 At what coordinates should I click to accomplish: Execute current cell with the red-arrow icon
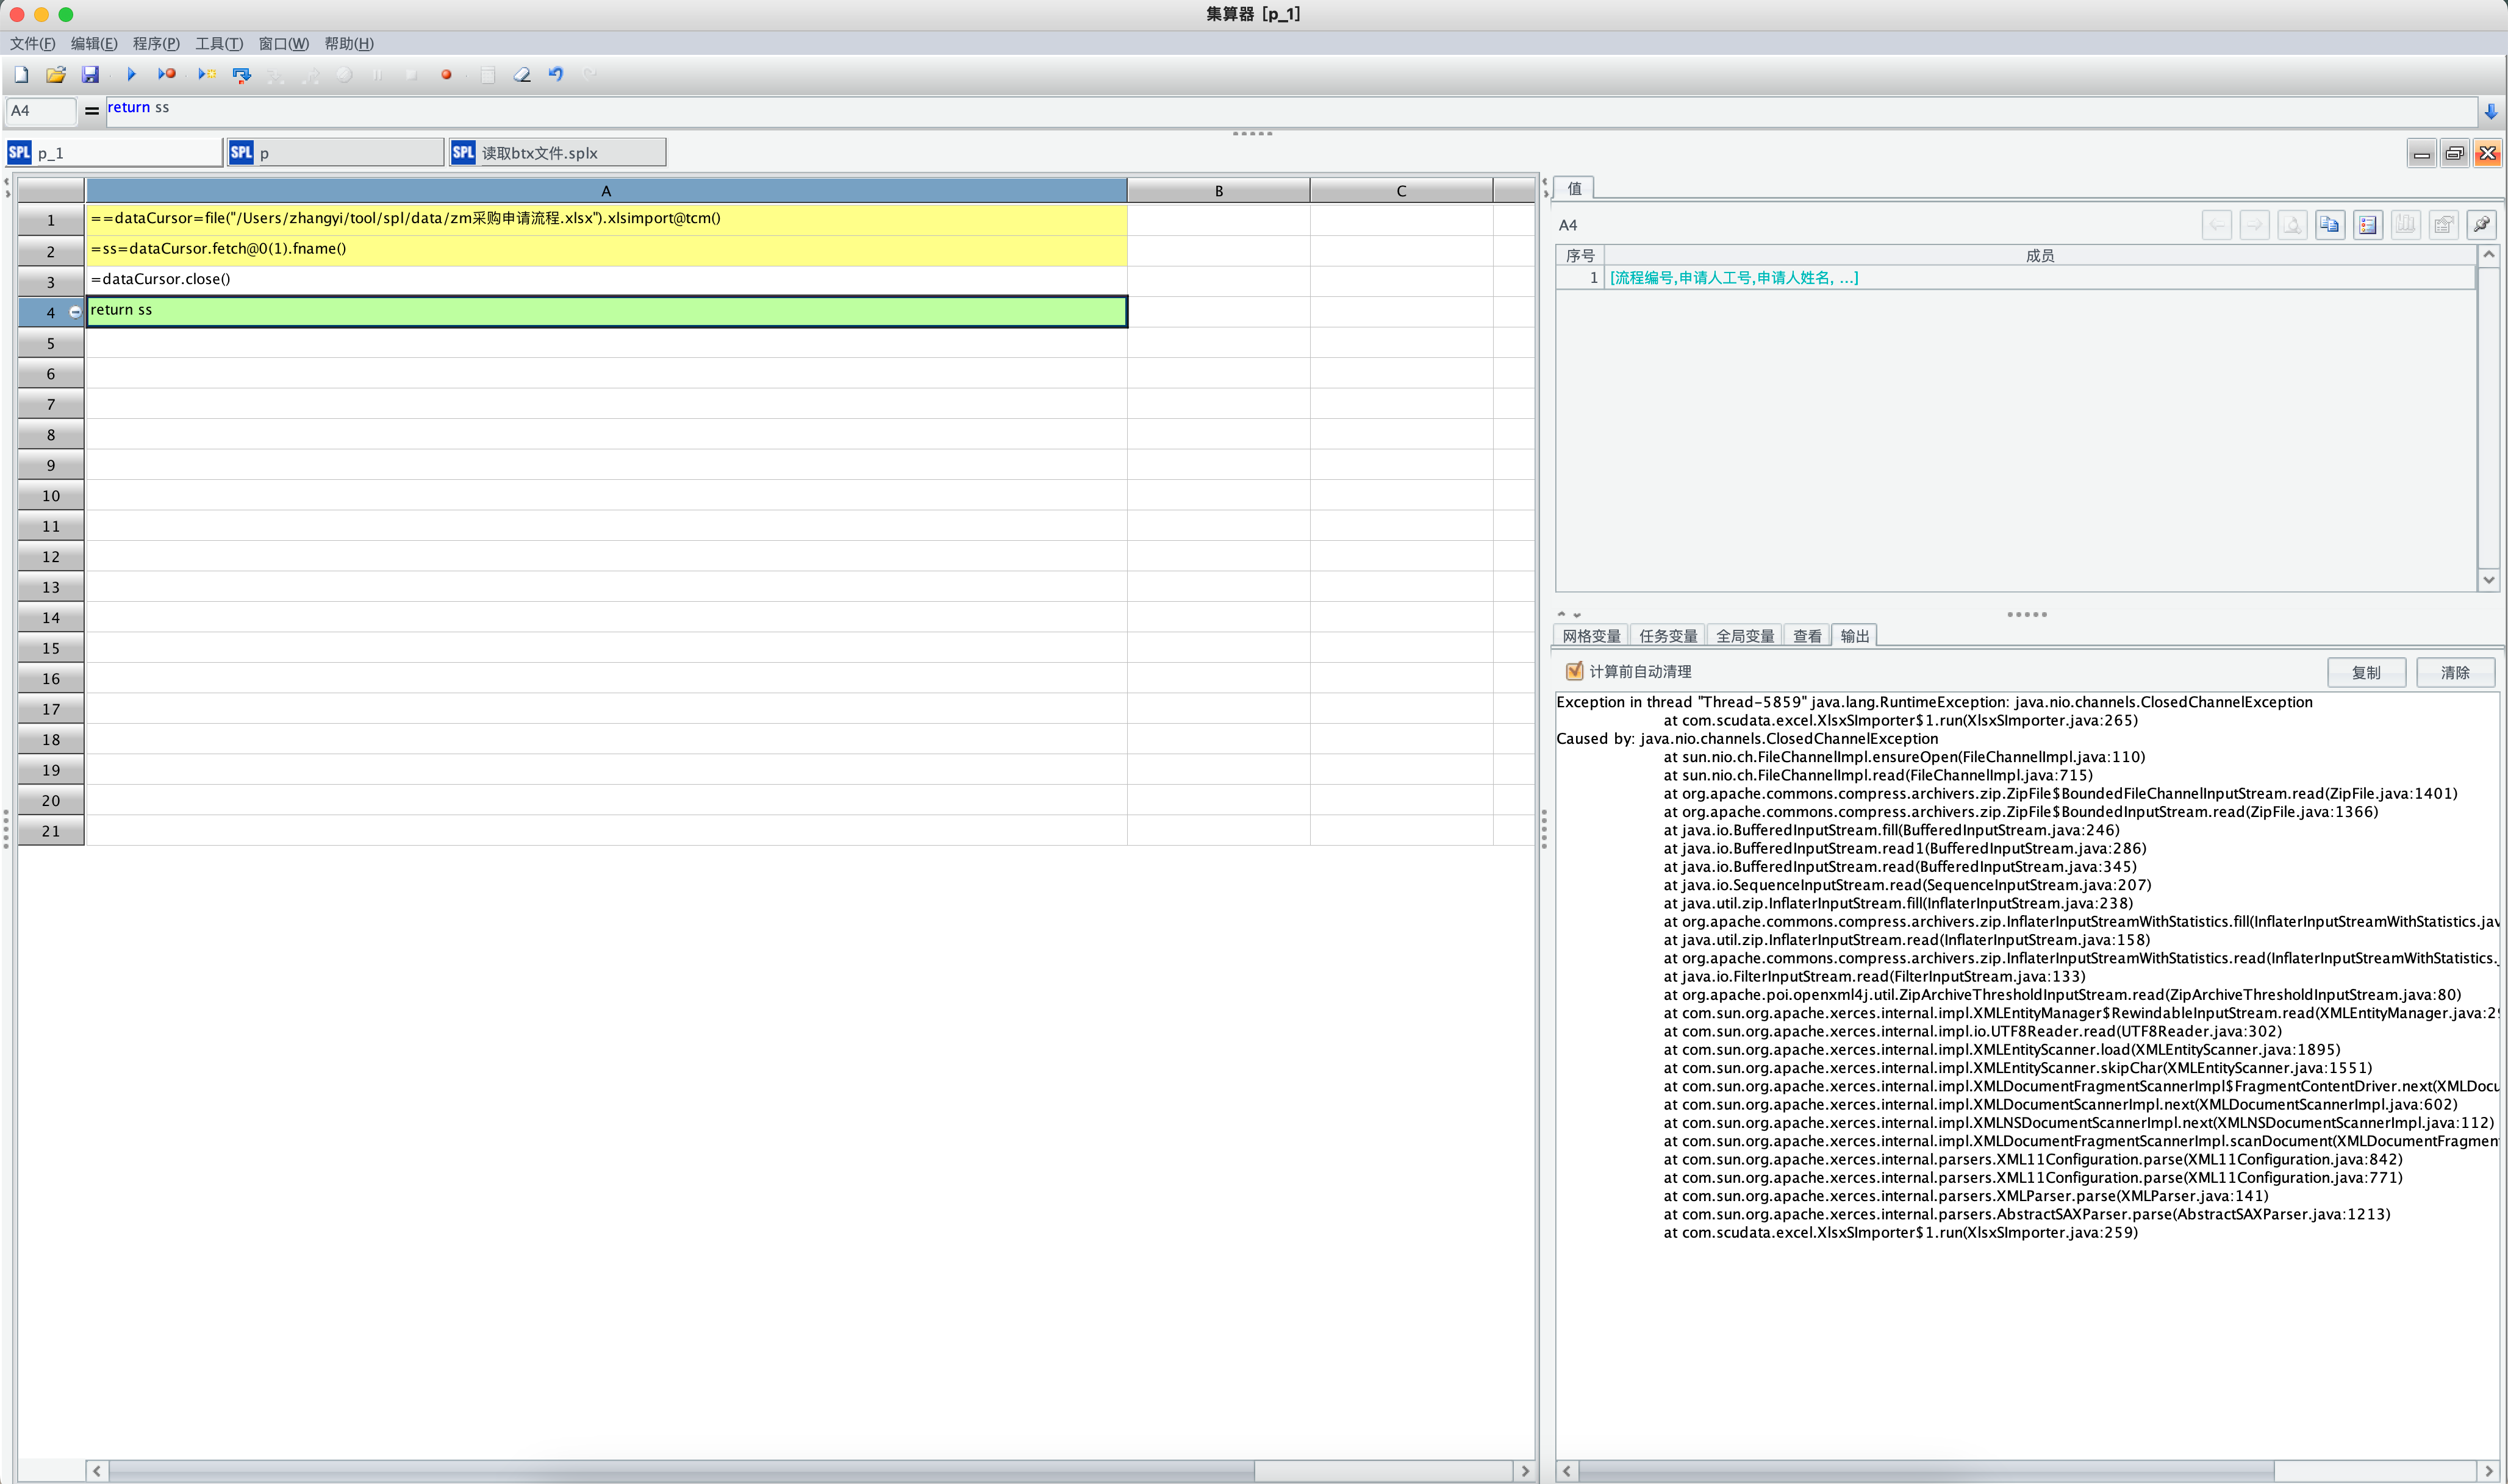[241, 74]
